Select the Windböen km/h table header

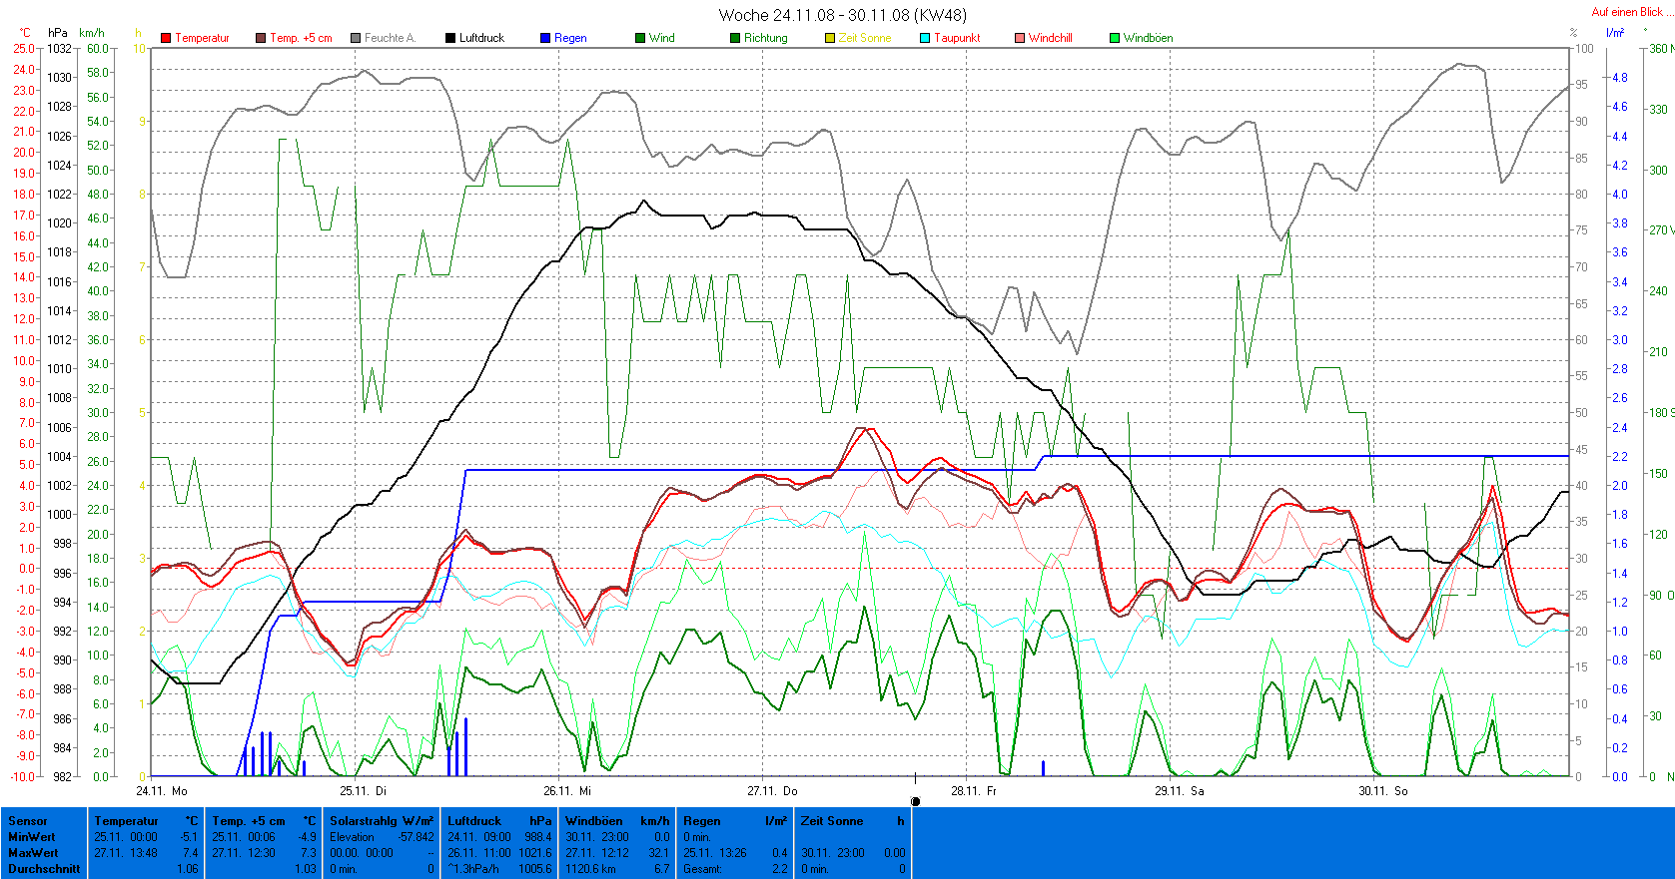pyautogui.click(x=616, y=821)
